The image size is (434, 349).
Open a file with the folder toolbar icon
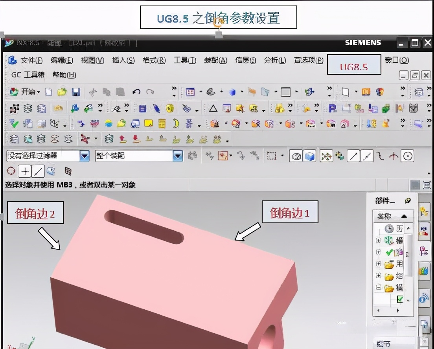62,92
